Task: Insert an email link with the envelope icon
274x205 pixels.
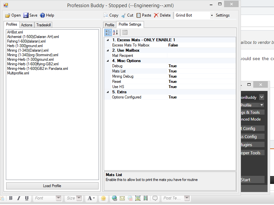Action: (122, 198)
